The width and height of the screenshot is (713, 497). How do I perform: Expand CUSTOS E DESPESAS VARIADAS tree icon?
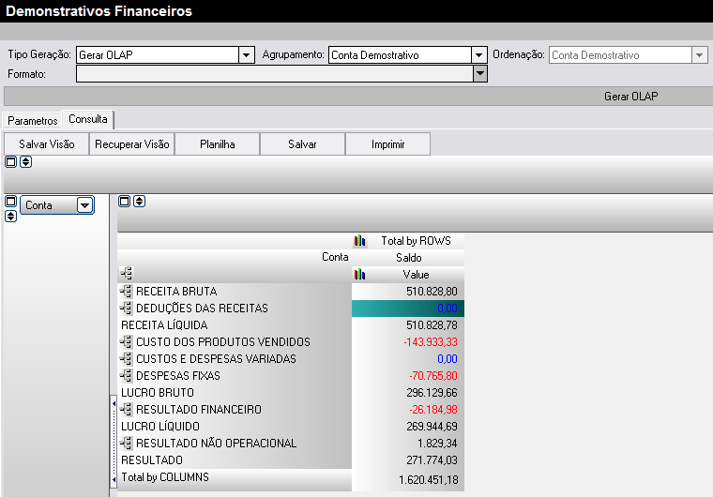[127, 358]
